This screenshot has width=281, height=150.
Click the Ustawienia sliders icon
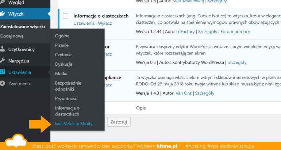3,72
